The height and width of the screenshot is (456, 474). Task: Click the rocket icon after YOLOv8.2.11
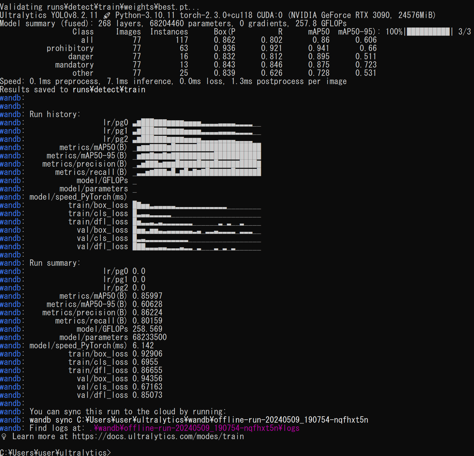pyautogui.click(x=107, y=16)
